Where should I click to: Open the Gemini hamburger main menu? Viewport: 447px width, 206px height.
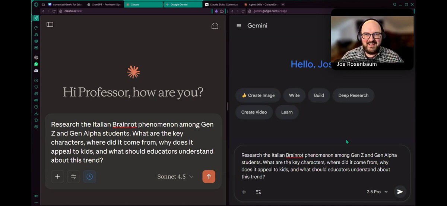239,26
